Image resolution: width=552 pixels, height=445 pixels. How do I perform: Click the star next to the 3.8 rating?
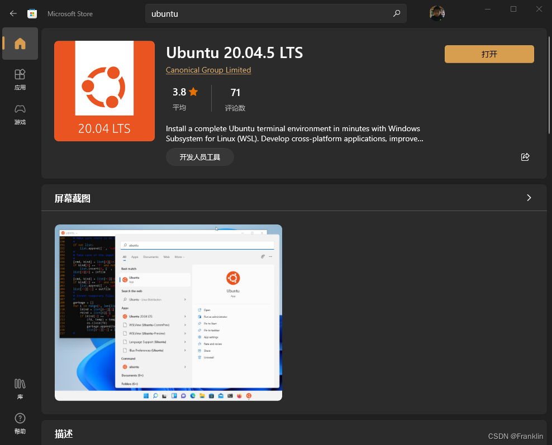click(x=193, y=92)
